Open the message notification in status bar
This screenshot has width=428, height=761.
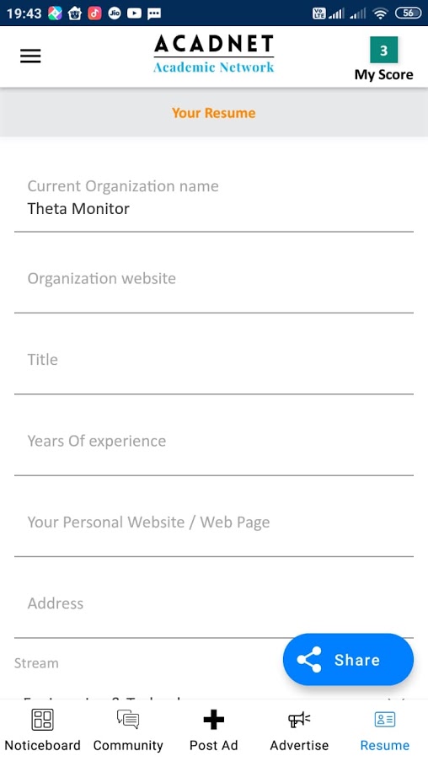154,13
